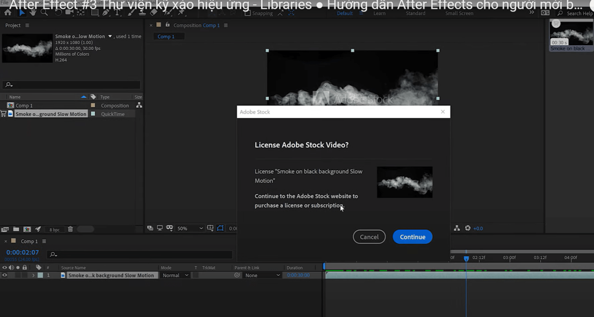Select the Roto Brush tool
The height and width of the screenshot is (317, 594).
tap(167, 13)
